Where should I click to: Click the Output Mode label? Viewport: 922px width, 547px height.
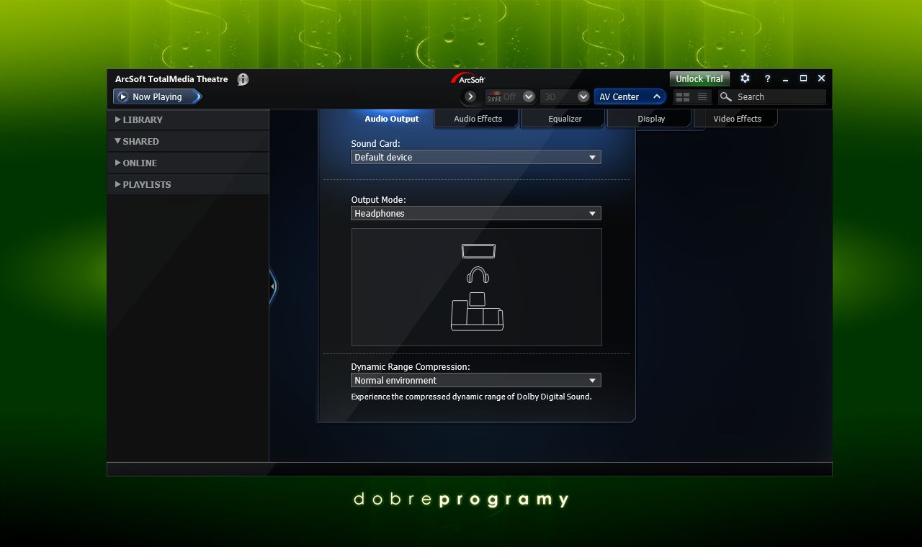pyautogui.click(x=378, y=199)
